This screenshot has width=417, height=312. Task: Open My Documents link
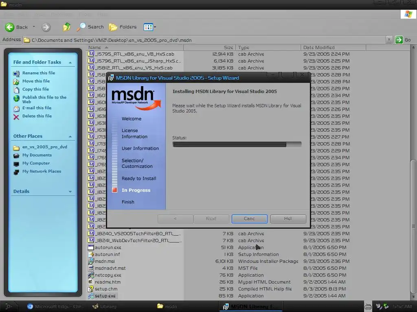(37, 155)
